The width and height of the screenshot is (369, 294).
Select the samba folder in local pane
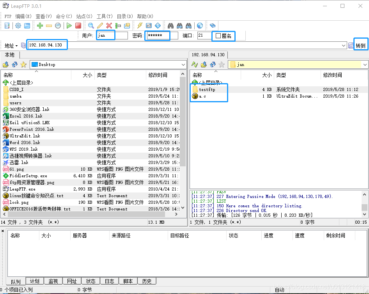pyautogui.click(x=16, y=96)
